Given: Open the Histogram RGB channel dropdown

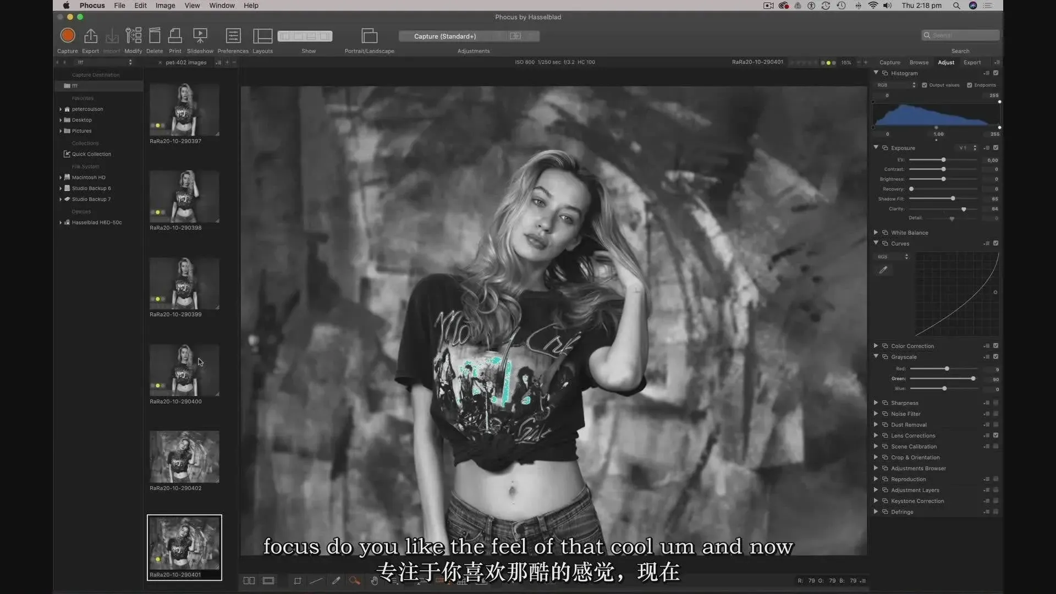Looking at the screenshot, I should click(896, 85).
